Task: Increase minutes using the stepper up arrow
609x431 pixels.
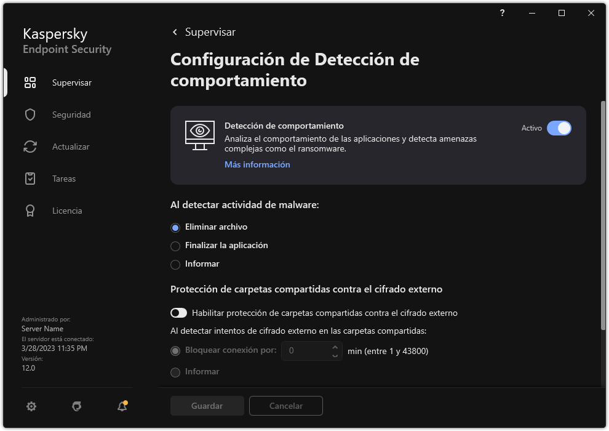Action: tap(334, 347)
